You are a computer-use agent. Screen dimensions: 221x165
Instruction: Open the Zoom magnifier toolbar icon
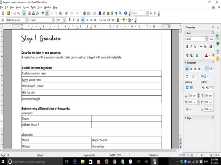pos(120,13)
